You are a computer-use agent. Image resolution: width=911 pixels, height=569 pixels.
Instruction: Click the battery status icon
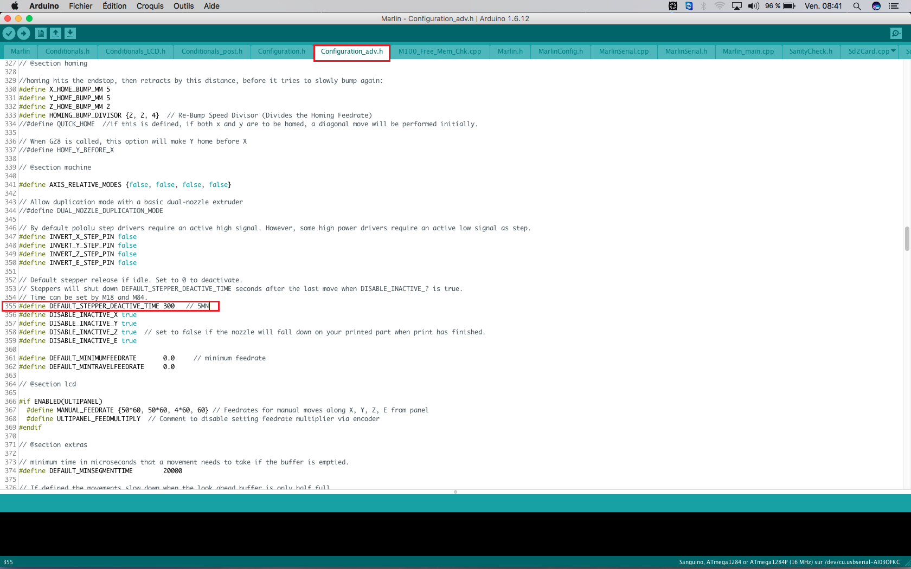(x=789, y=6)
